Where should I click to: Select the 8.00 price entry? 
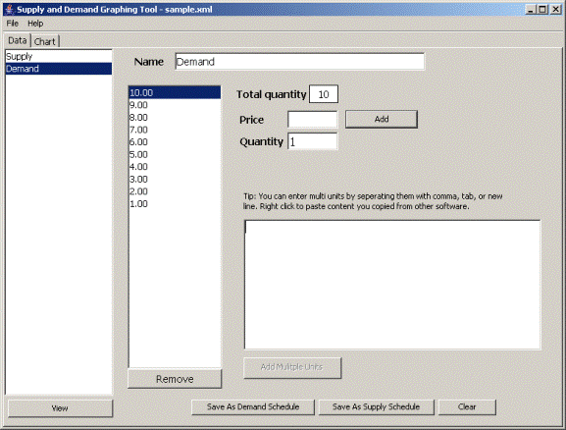[x=175, y=118]
